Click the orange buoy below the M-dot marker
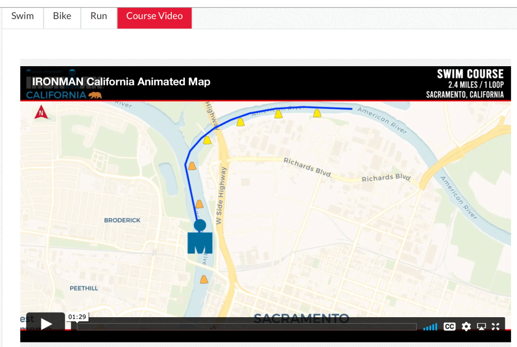 point(204,279)
